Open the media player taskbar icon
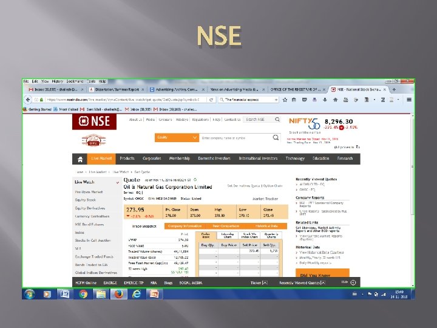 coord(47,294)
